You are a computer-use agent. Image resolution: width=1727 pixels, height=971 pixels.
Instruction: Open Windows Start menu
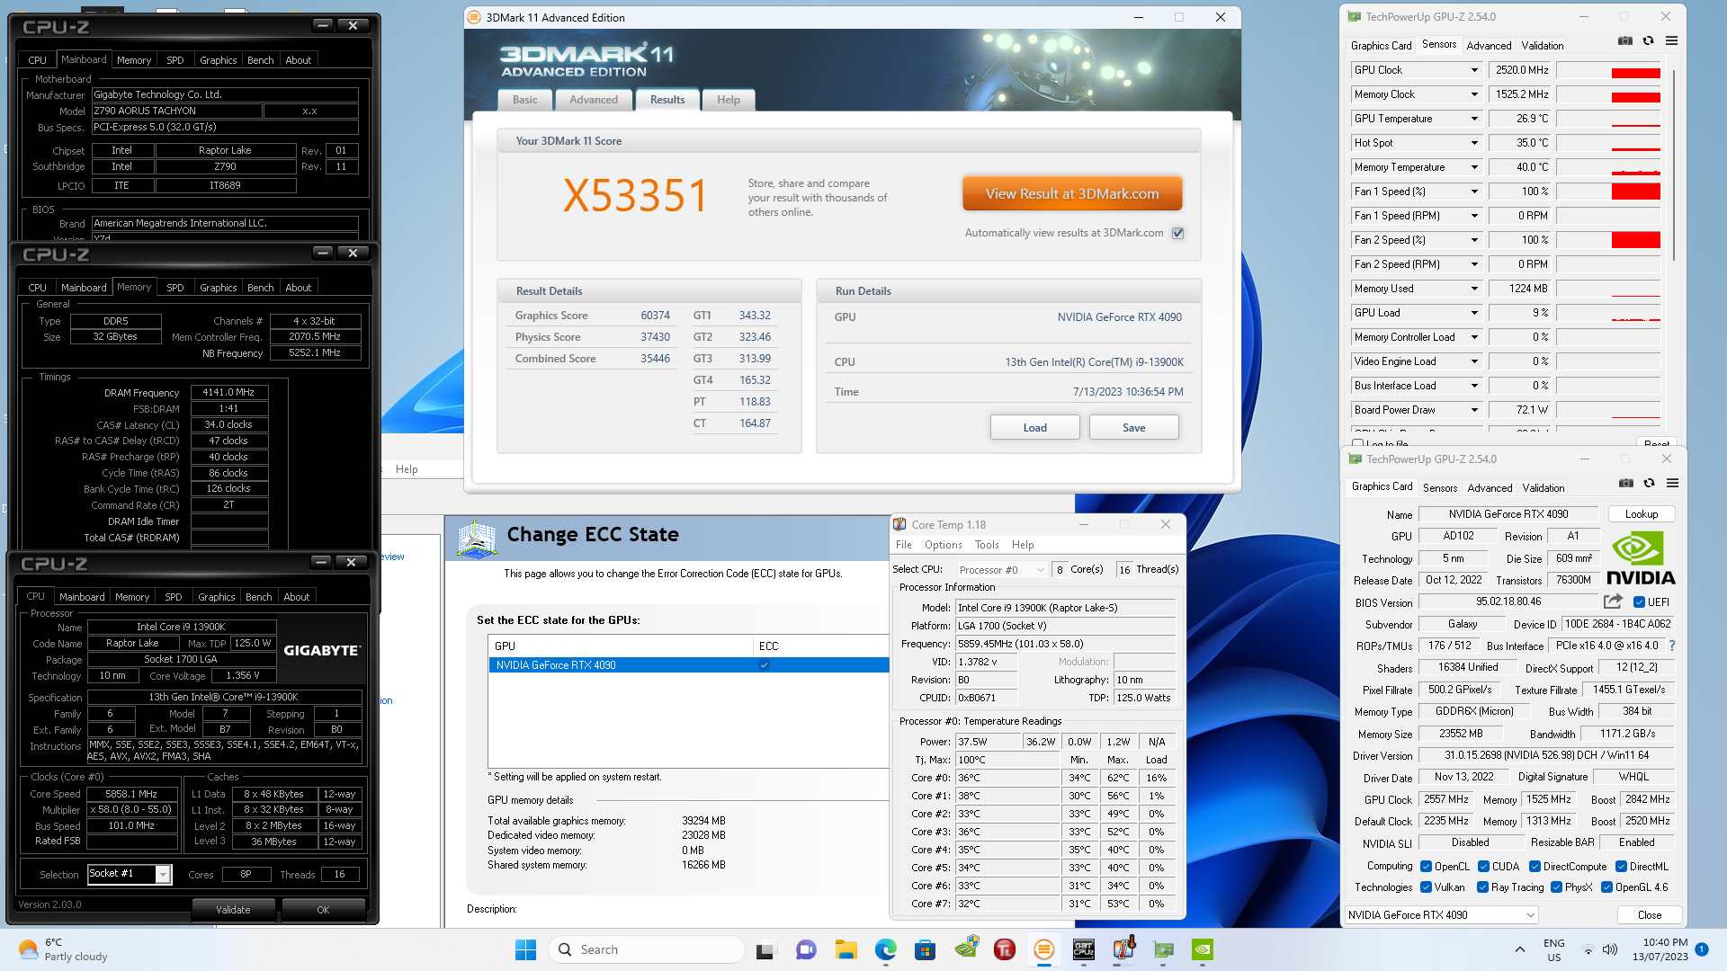[x=525, y=949]
